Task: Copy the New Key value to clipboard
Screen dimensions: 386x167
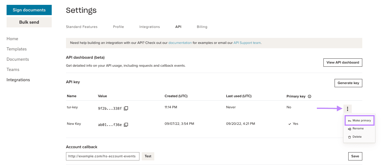Action: click(x=126, y=125)
